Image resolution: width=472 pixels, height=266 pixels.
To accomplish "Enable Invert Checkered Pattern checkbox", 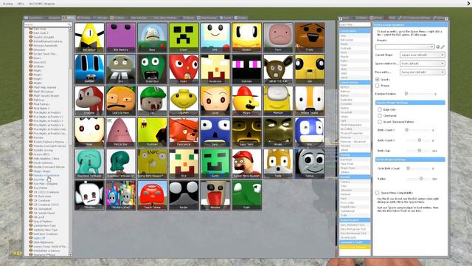I will [380, 122].
